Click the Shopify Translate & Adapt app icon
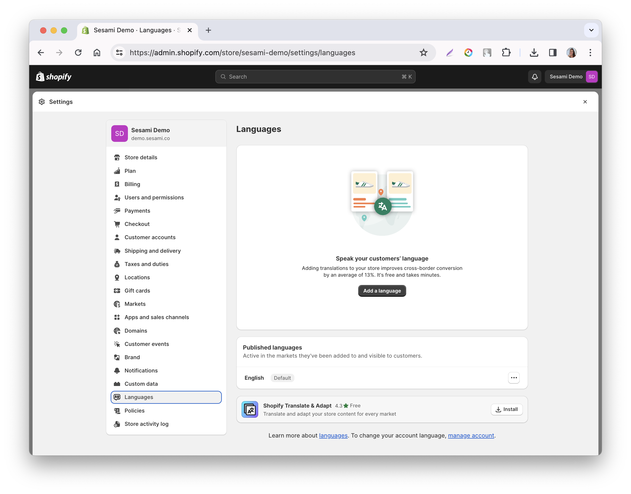This screenshot has width=631, height=494. pyautogui.click(x=250, y=409)
